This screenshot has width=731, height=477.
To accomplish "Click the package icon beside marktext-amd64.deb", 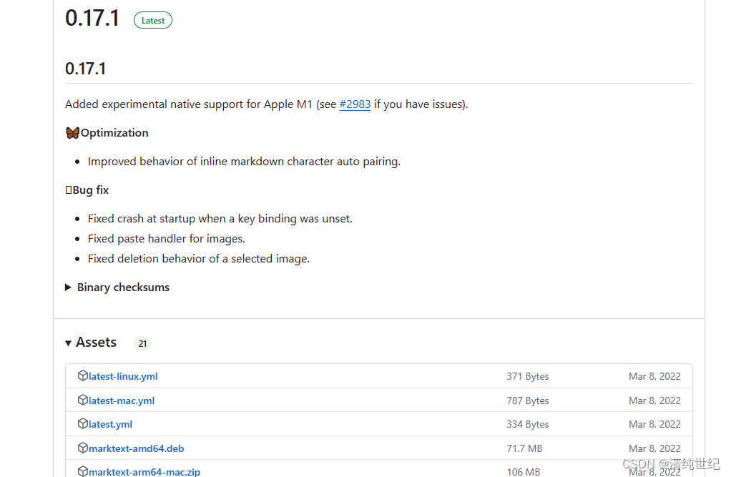I will [x=82, y=448].
